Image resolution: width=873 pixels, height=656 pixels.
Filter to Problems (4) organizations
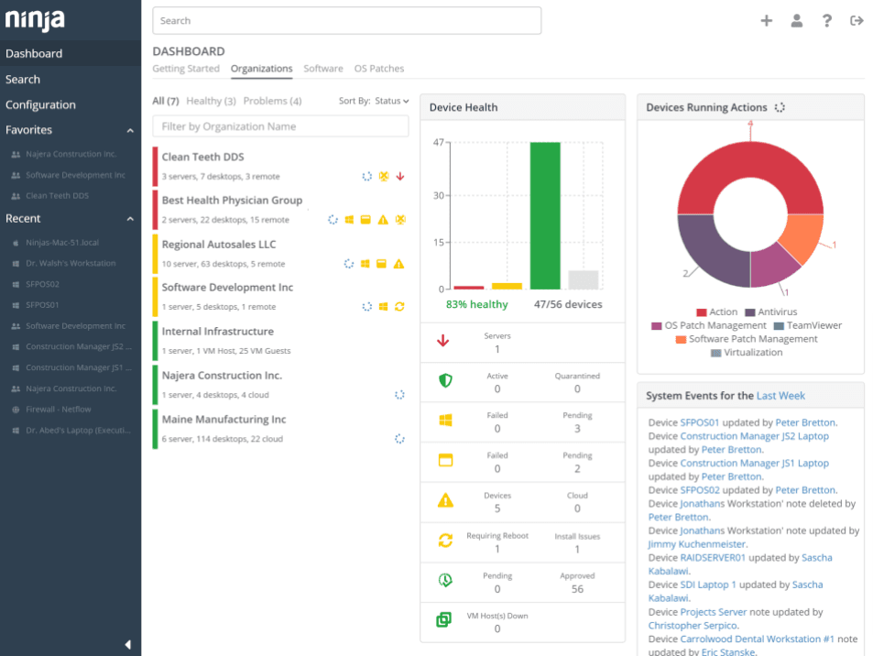(272, 101)
